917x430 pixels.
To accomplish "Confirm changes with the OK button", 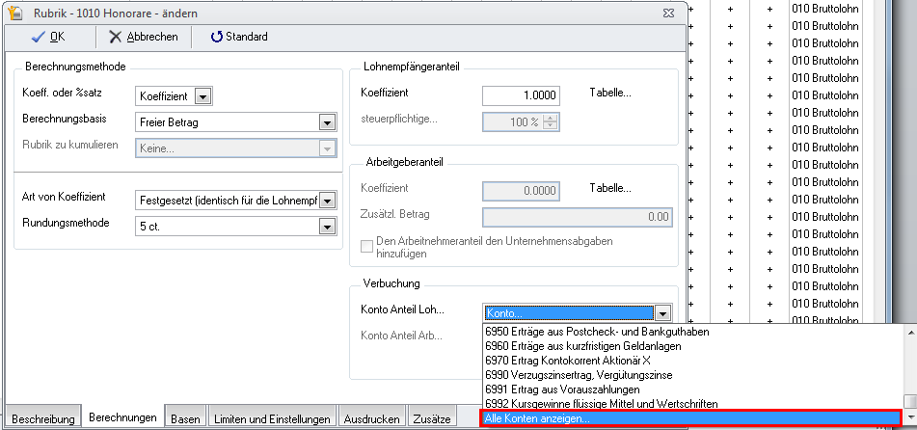I will [x=48, y=37].
